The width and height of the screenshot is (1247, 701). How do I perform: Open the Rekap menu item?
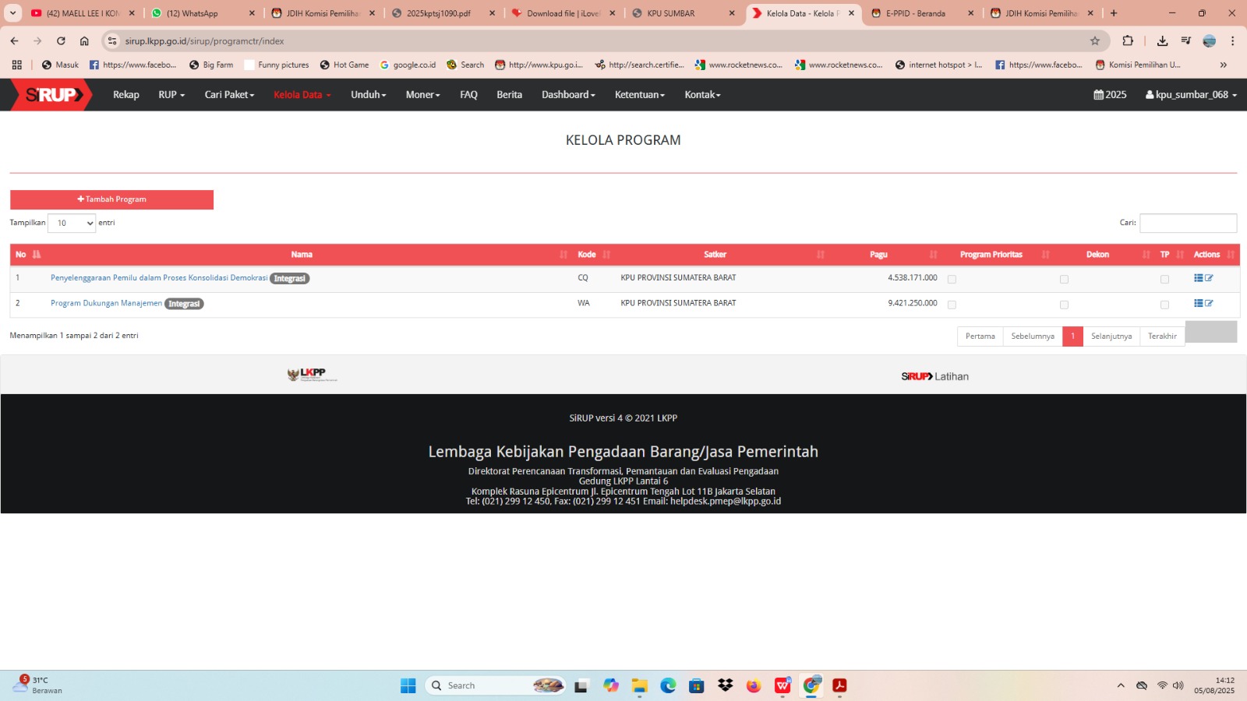click(x=126, y=95)
